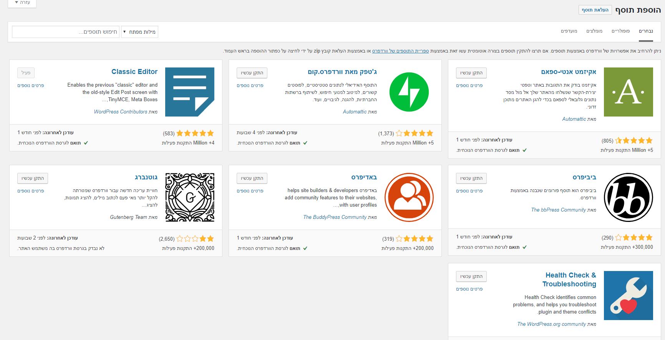Click the Classic Editor plugin icon

189,92
